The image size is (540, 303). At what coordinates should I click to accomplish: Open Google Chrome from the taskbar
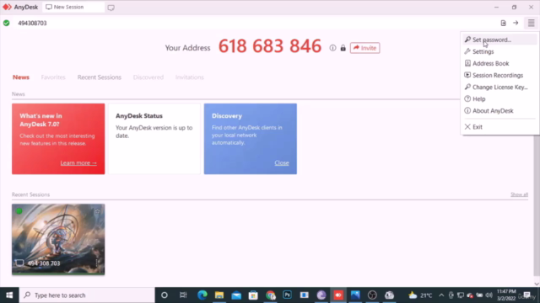(270, 295)
